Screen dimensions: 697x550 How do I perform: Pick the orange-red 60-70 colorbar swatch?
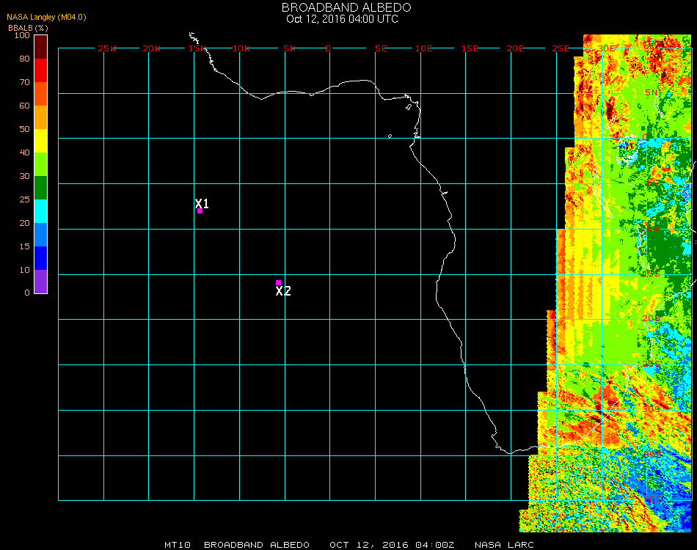click(x=40, y=94)
